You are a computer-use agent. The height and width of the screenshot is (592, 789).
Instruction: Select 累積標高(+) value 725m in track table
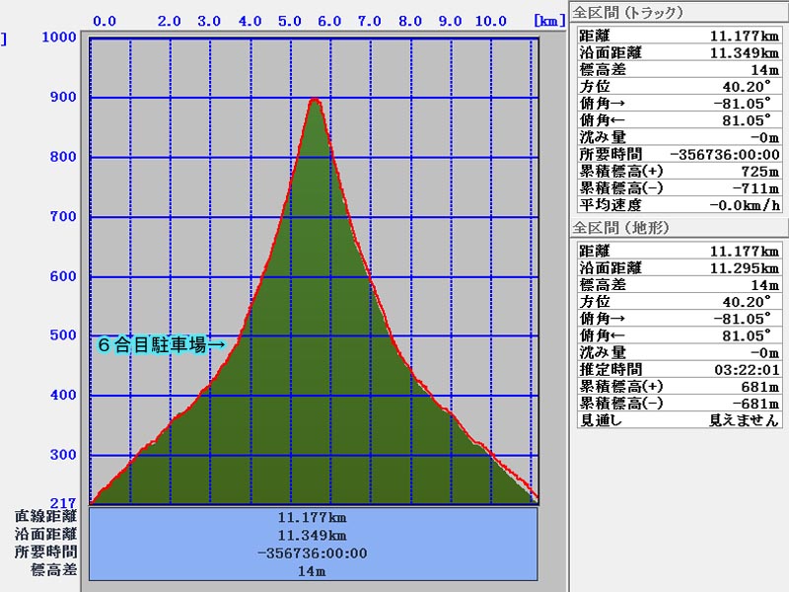760,171
